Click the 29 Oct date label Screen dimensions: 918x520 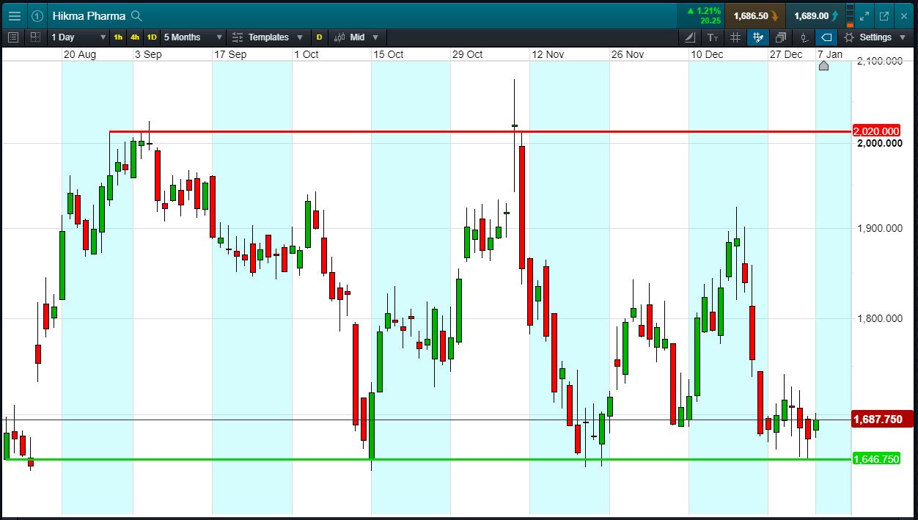tap(467, 54)
